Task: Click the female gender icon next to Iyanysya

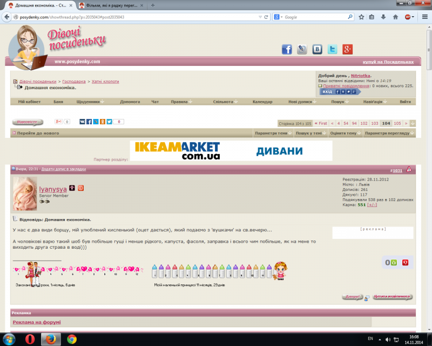Action: [x=72, y=188]
